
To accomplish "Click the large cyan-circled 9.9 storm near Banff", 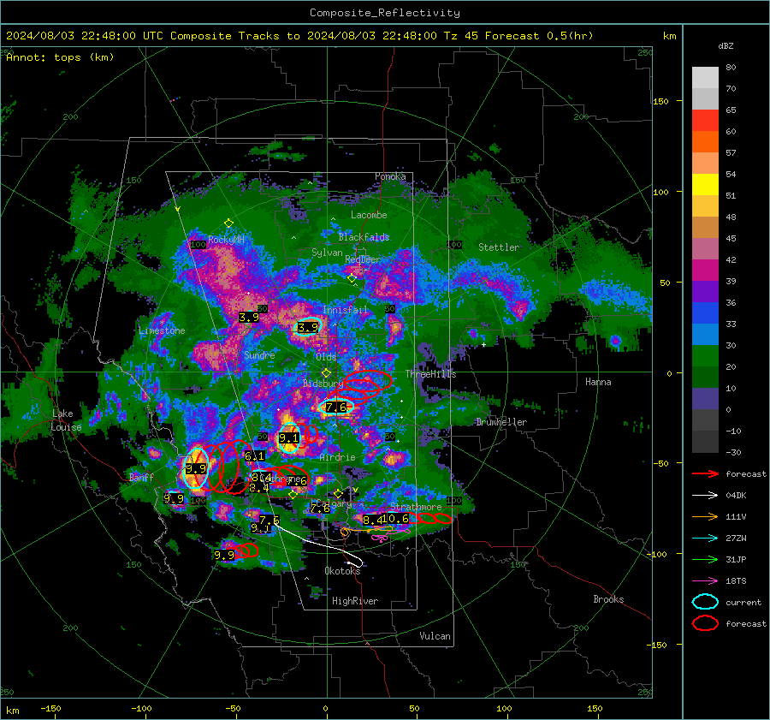I will (x=196, y=469).
